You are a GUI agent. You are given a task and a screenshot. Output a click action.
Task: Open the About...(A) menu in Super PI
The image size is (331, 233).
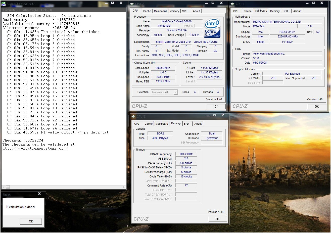tap(30, 10)
